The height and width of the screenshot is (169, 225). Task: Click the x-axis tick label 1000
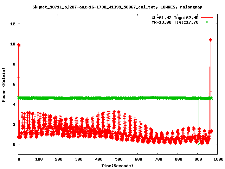point(218,159)
